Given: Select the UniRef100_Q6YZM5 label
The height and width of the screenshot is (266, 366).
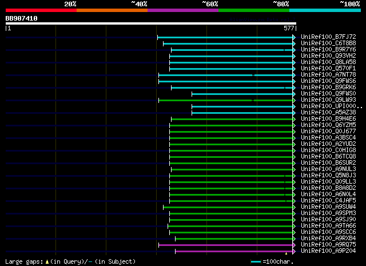Looking at the screenshot, I should coord(328,125).
